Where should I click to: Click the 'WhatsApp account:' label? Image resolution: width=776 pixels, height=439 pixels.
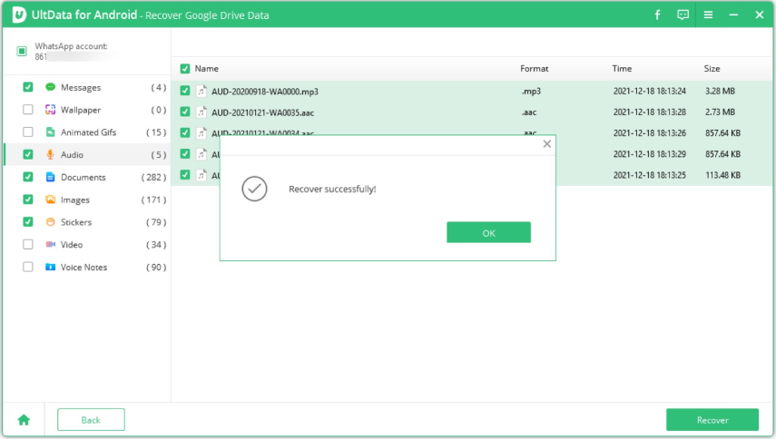pos(72,46)
